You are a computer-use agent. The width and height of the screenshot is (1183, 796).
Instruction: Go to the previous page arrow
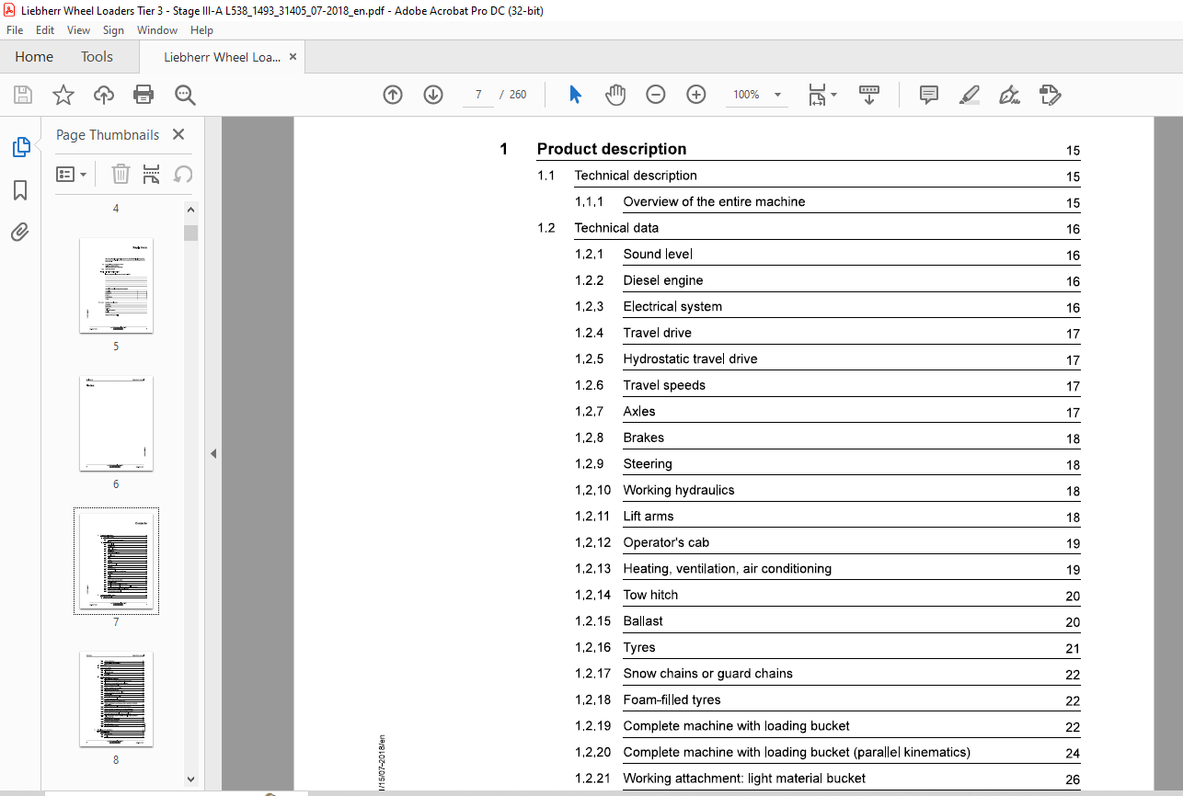[393, 95]
